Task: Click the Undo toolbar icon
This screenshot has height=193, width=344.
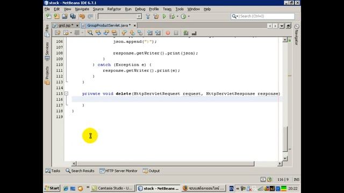Action: coord(82,16)
